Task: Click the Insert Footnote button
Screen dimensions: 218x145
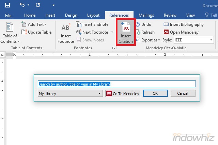Action: point(66,33)
